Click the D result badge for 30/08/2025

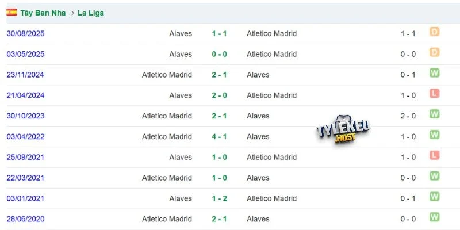point(434,32)
